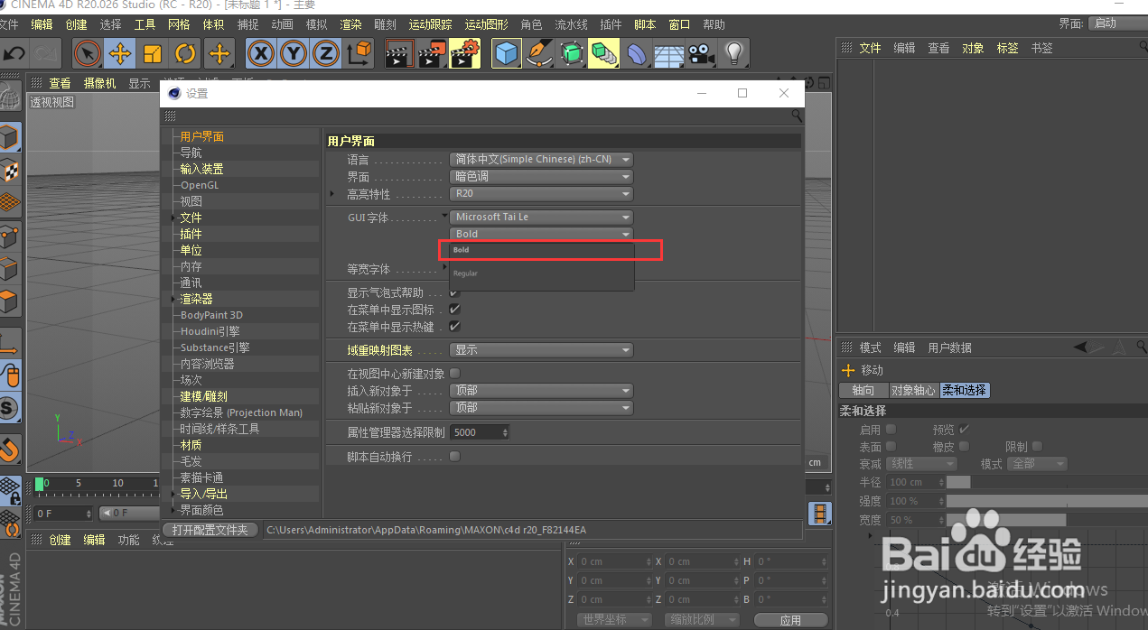1148x630 pixels.
Task: Check 橡皮 checkbox in soft selection
Action: [965, 447]
